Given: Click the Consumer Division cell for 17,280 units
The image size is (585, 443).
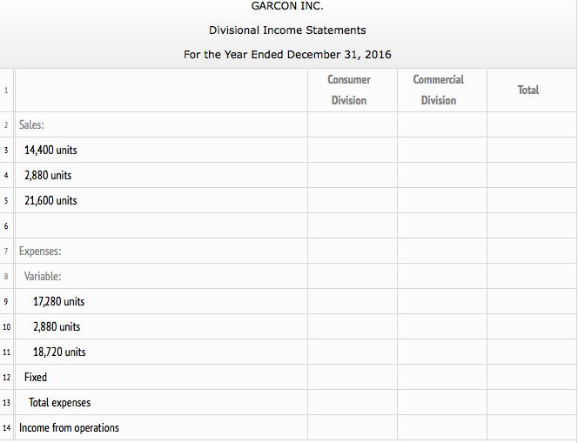Looking at the screenshot, I should coord(353,301).
